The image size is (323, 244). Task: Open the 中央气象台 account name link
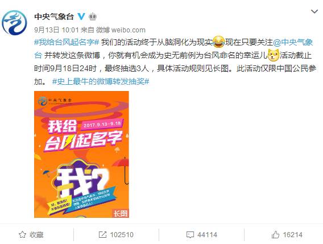pos(54,16)
